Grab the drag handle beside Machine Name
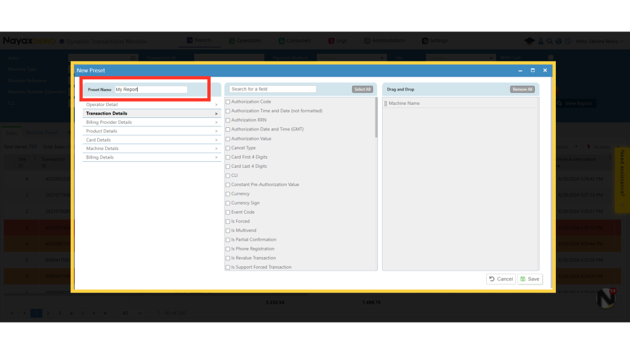The height and width of the screenshot is (354, 630). (386, 104)
